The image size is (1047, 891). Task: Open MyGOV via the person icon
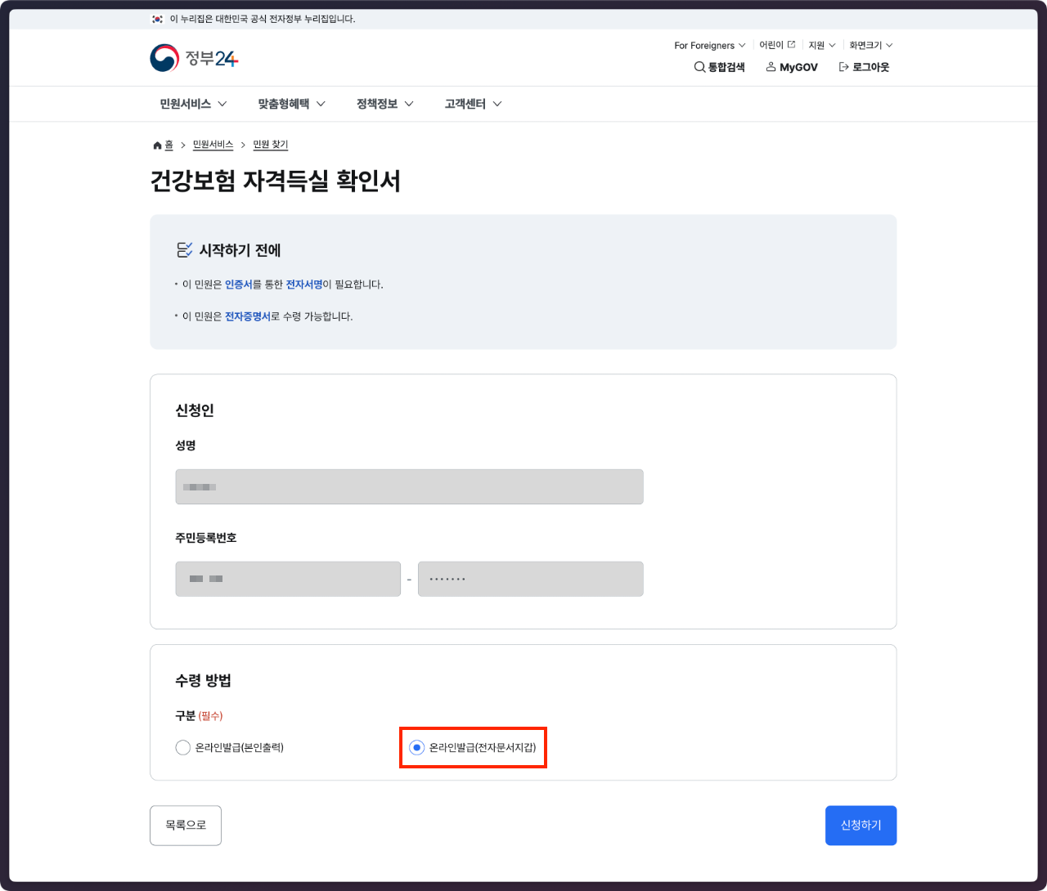pyautogui.click(x=770, y=67)
